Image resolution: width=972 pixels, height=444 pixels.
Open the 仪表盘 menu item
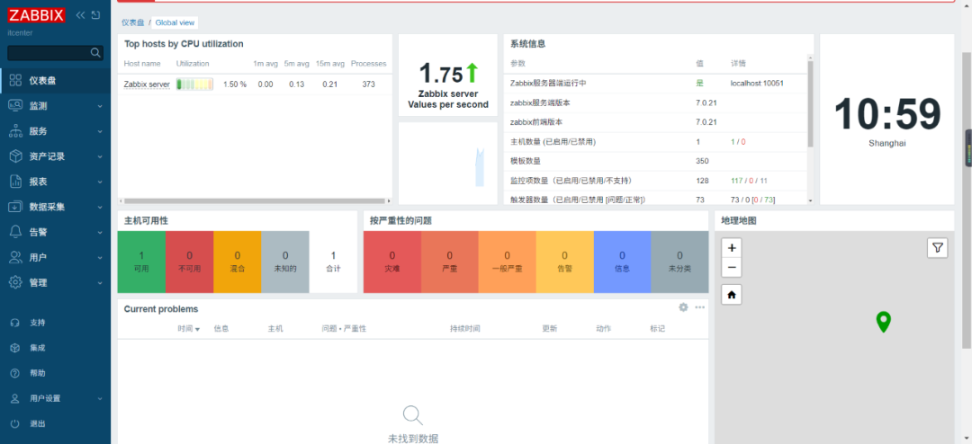click(x=55, y=81)
